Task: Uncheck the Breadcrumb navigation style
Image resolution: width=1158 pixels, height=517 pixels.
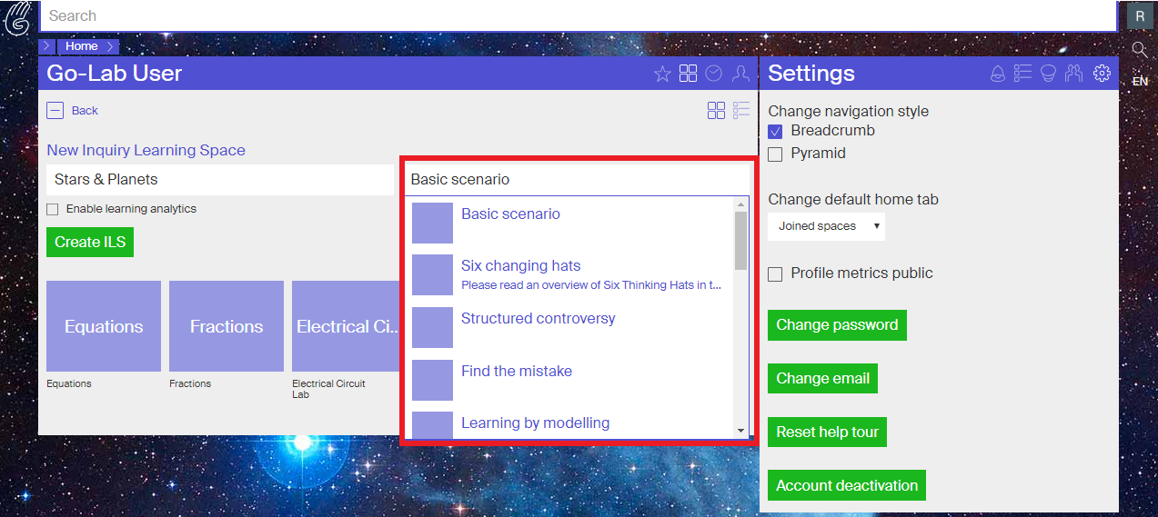Action: point(775,132)
